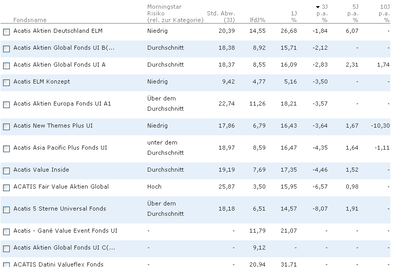Sort table by Fondsname header
Viewport: 394px width, 267px height.
(30, 20)
